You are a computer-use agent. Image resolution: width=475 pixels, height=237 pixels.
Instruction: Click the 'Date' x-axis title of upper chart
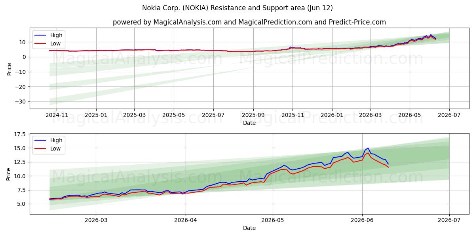point(249,123)
